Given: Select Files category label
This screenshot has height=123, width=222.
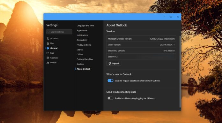Looking at the screenshot, I should pos(52,43).
